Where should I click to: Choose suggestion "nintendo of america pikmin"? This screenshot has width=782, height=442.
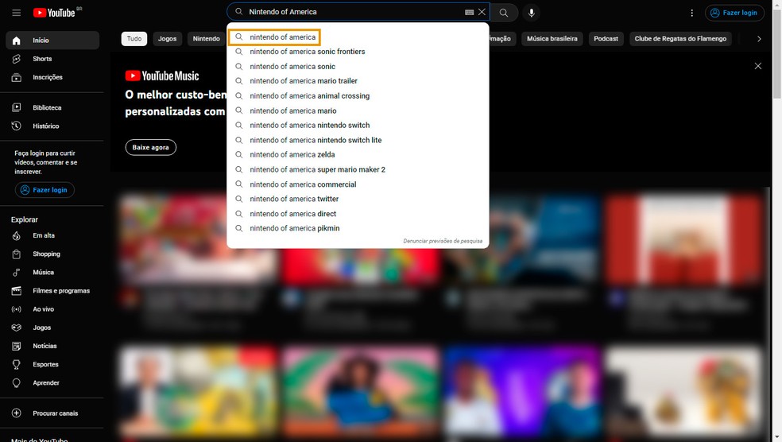click(358, 228)
